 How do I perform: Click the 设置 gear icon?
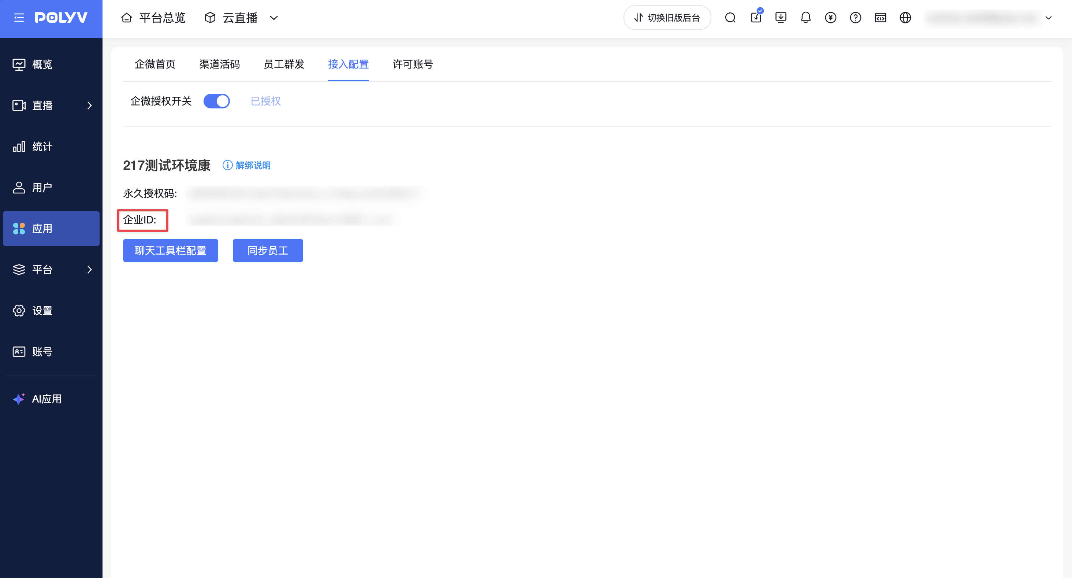(x=19, y=311)
